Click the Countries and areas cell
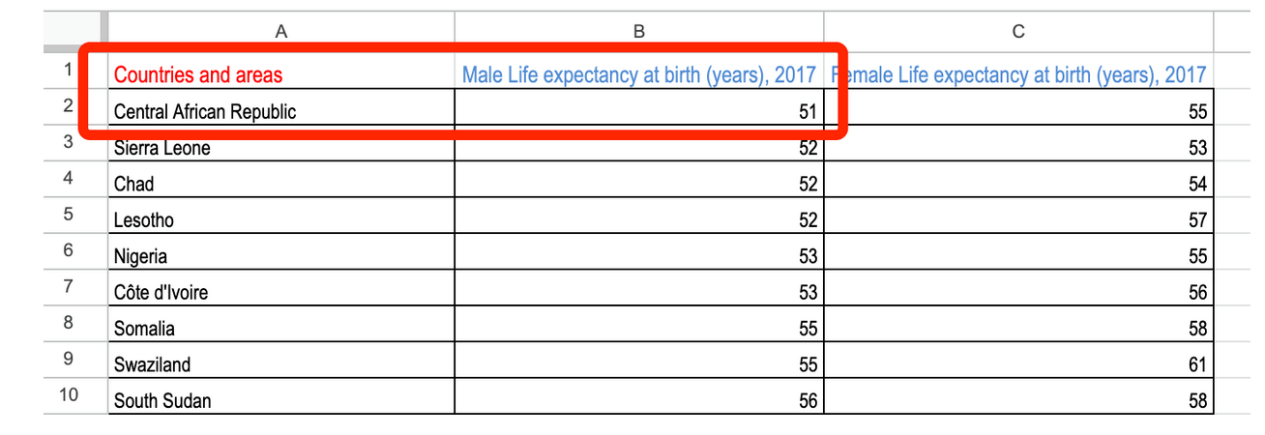Image resolution: width=1265 pixels, height=435 pixels. pyautogui.click(x=280, y=74)
